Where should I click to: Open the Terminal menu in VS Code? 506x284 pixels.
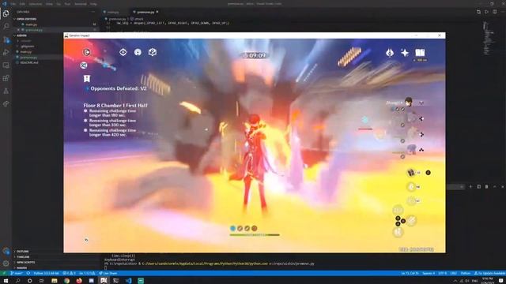tap(81, 4)
